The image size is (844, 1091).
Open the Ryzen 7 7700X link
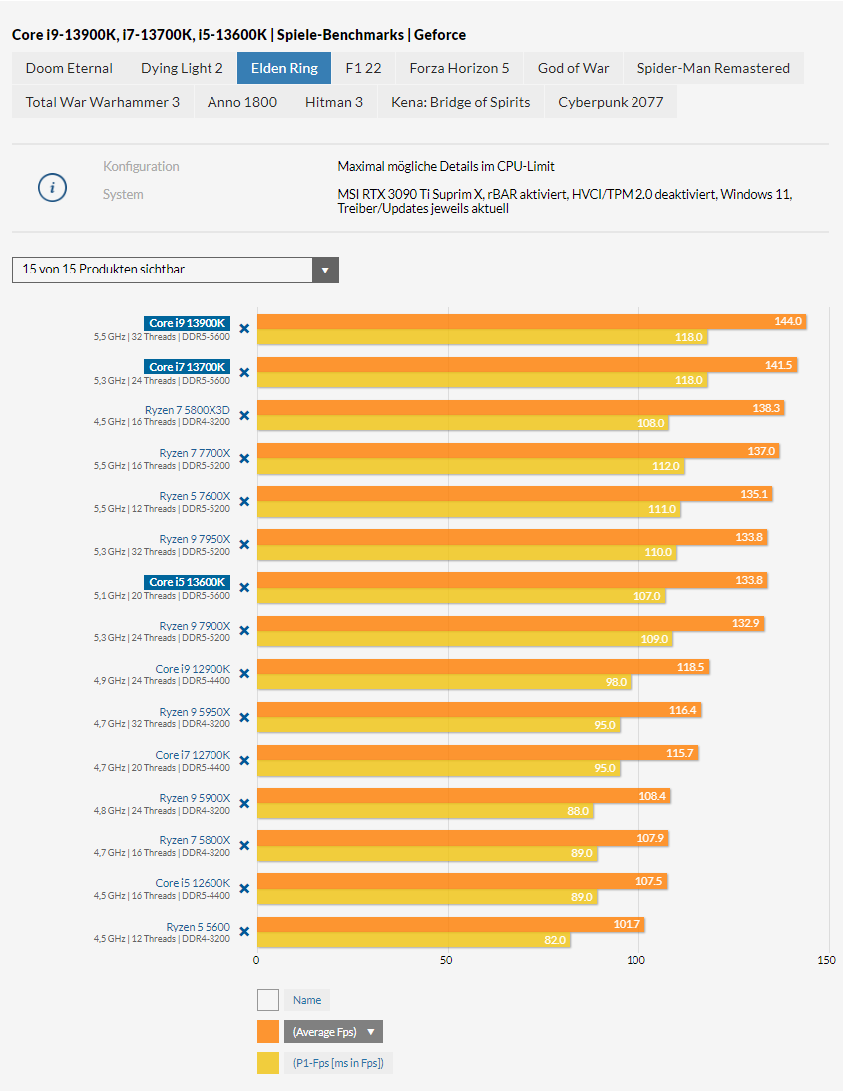[195, 453]
